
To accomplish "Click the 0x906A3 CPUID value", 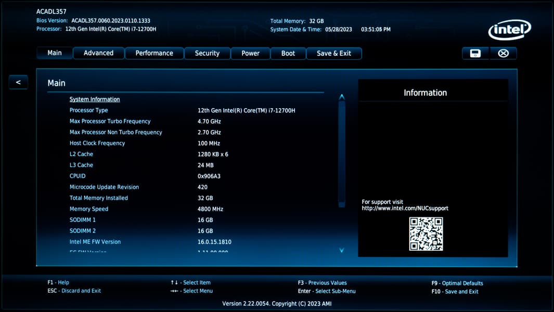I will pos(209,176).
